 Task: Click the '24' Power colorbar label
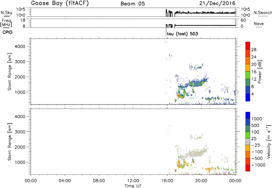pyautogui.click(x=254, y=57)
